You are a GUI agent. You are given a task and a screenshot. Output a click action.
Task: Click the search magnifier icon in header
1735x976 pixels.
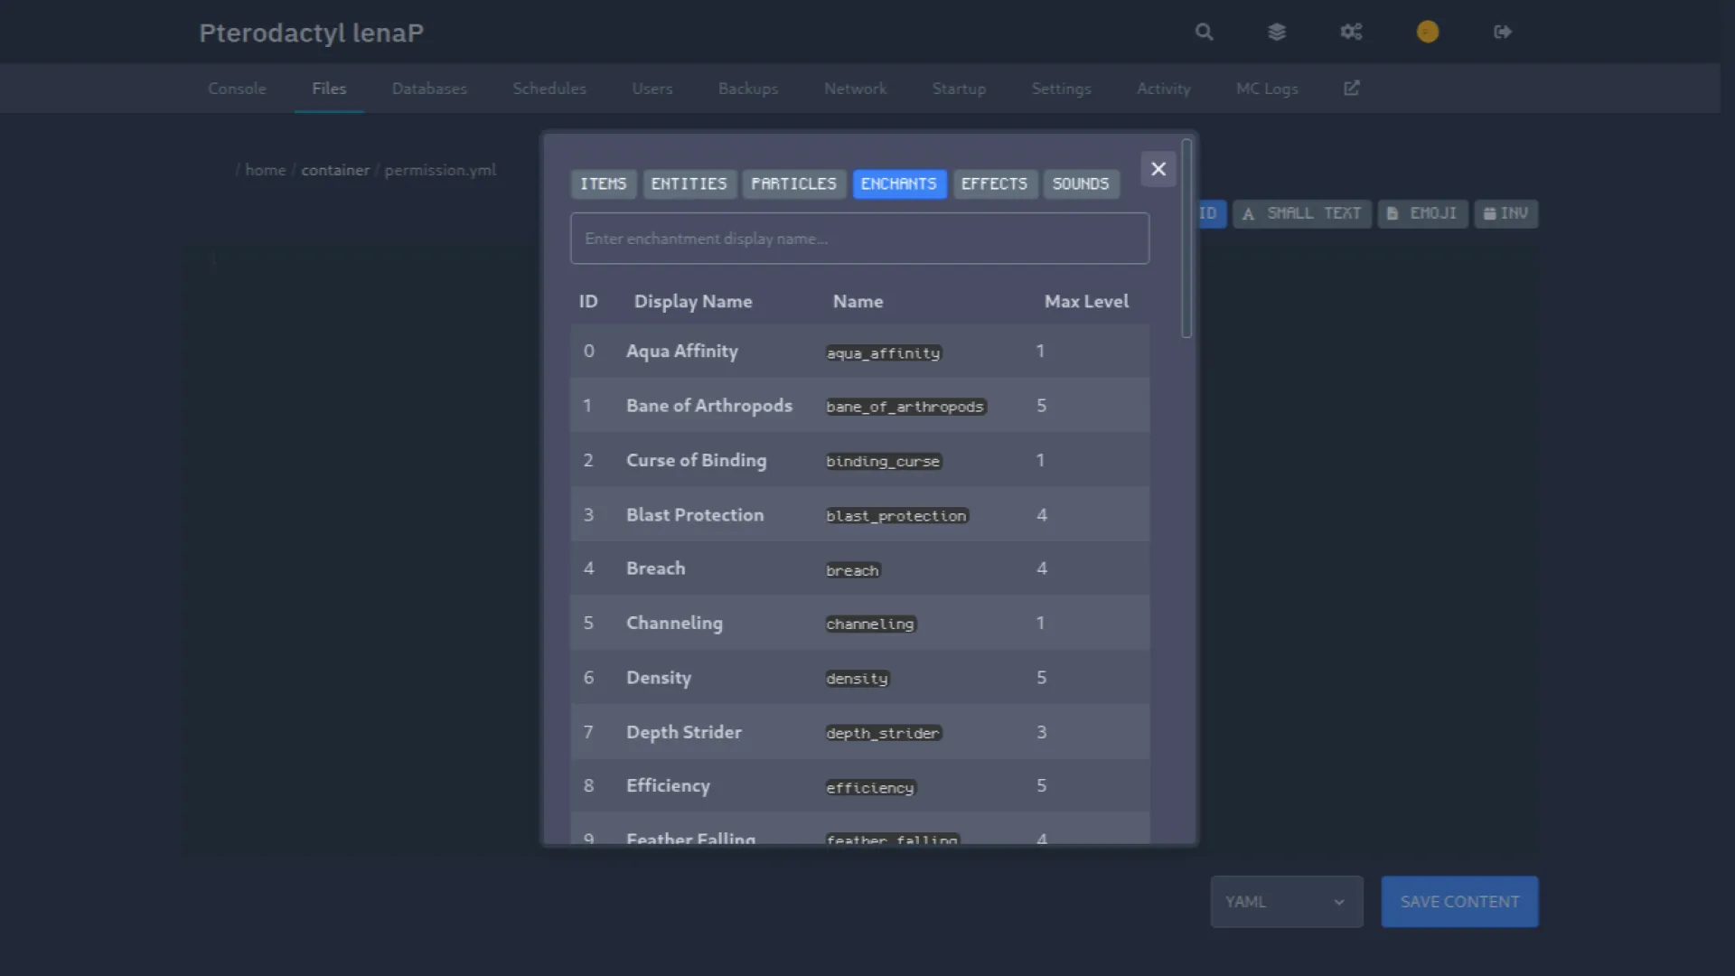coord(1204,33)
